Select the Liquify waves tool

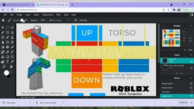pos(3,37)
